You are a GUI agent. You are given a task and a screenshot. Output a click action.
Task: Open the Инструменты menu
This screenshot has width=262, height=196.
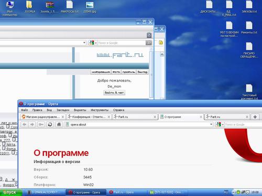pos(100,110)
